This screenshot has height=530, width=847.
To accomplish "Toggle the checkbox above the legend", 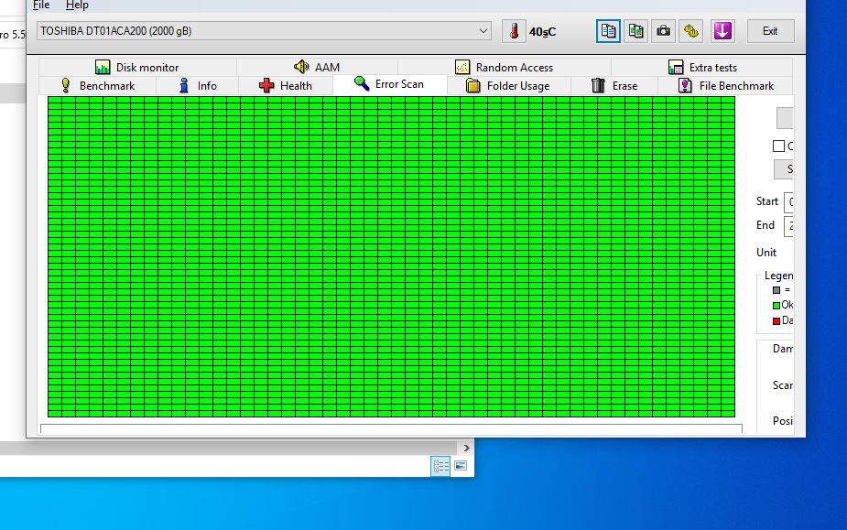I will tap(778, 146).
